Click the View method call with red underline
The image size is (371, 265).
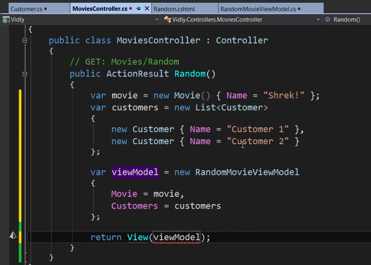(138, 237)
